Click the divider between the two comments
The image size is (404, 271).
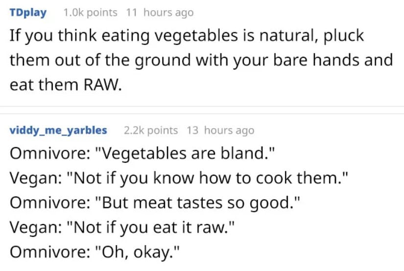[x=202, y=110]
